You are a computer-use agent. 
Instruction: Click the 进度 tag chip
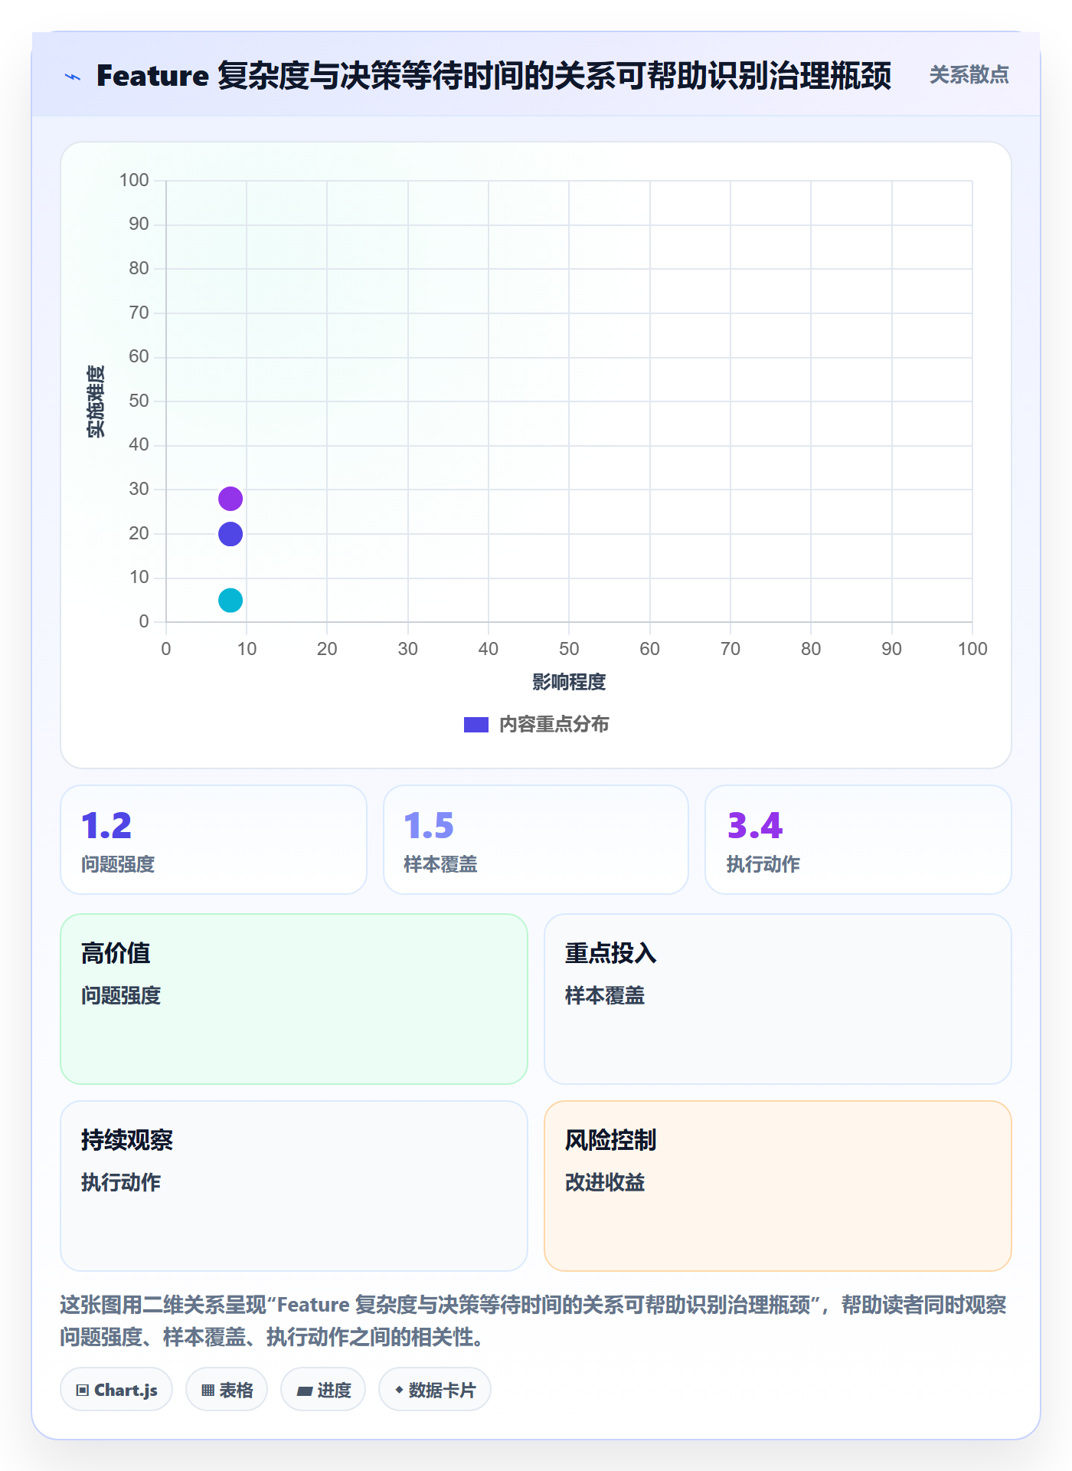click(x=323, y=1390)
